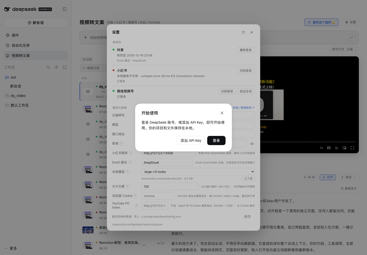Viewport: 367px width, 255px height.
Task: Submit the pasted link with the enter icon
Action: click(x=352, y=37)
